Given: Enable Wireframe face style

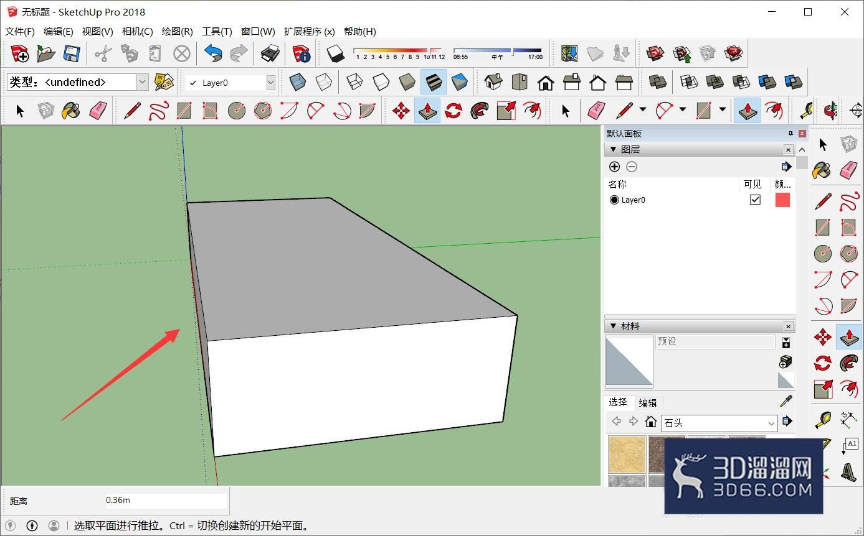Looking at the screenshot, I should 354,82.
